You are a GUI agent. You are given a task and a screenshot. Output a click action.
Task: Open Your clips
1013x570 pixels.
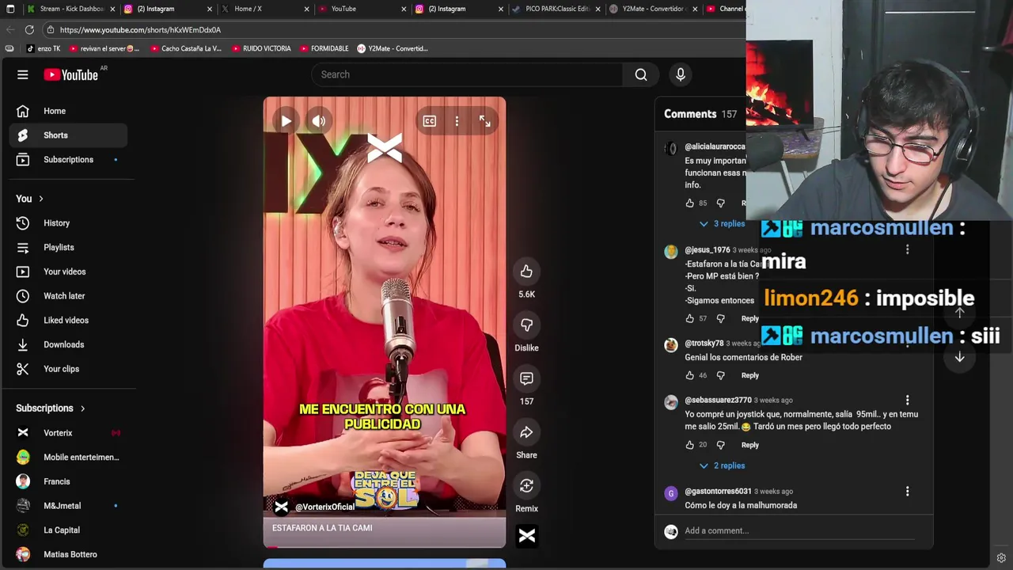click(68, 369)
